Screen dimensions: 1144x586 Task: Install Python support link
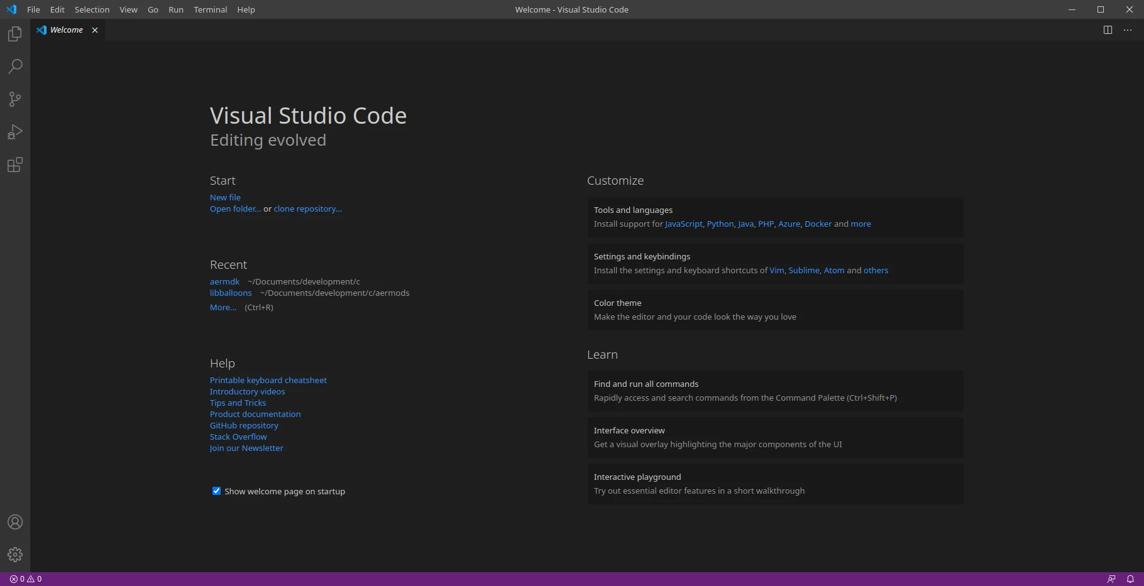tap(720, 224)
